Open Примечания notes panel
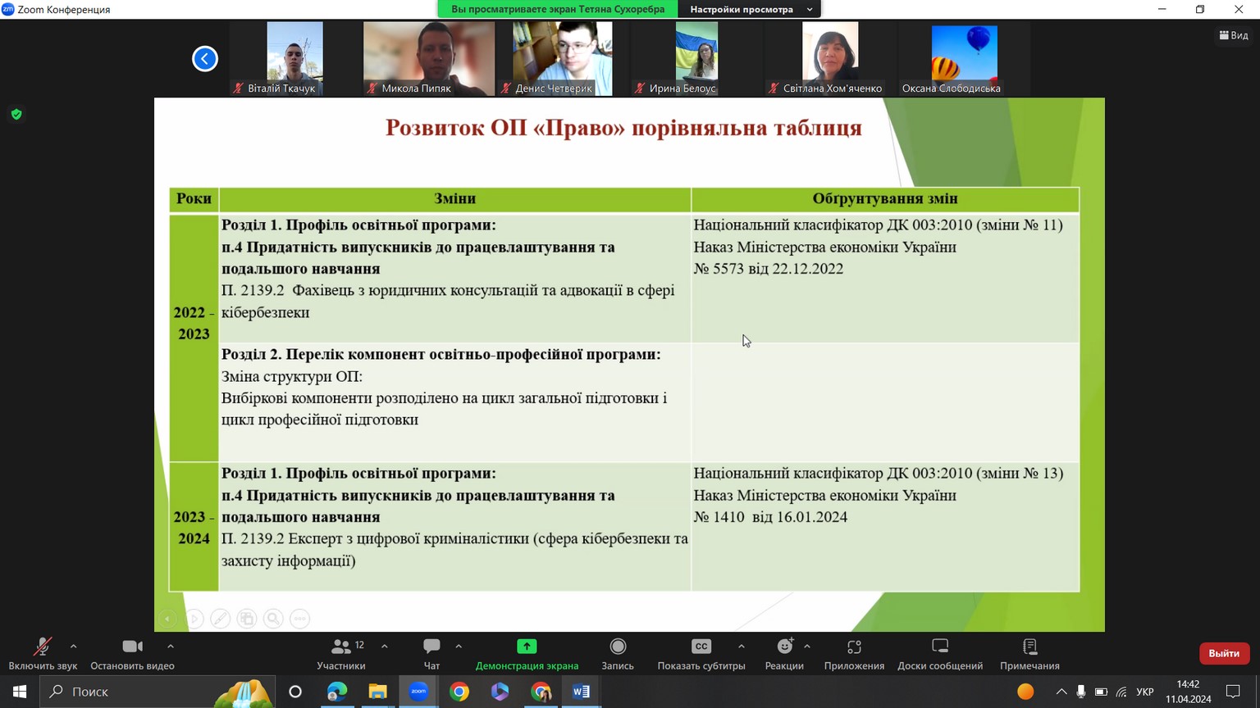Image resolution: width=1260 pixels, height=708 pixels. pyautogui.click(x=1029, y=654)
